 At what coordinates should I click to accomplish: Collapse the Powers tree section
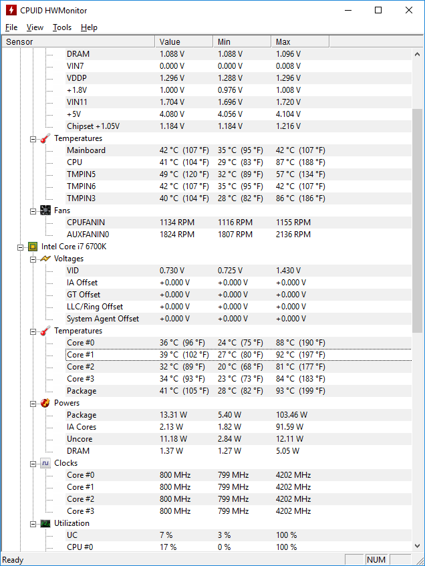(x=33, y=404)
